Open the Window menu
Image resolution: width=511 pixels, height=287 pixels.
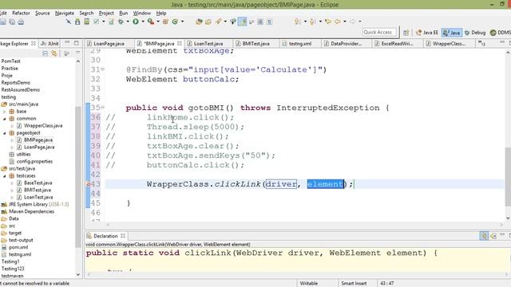pyautogui.click(x=142, y=13)
